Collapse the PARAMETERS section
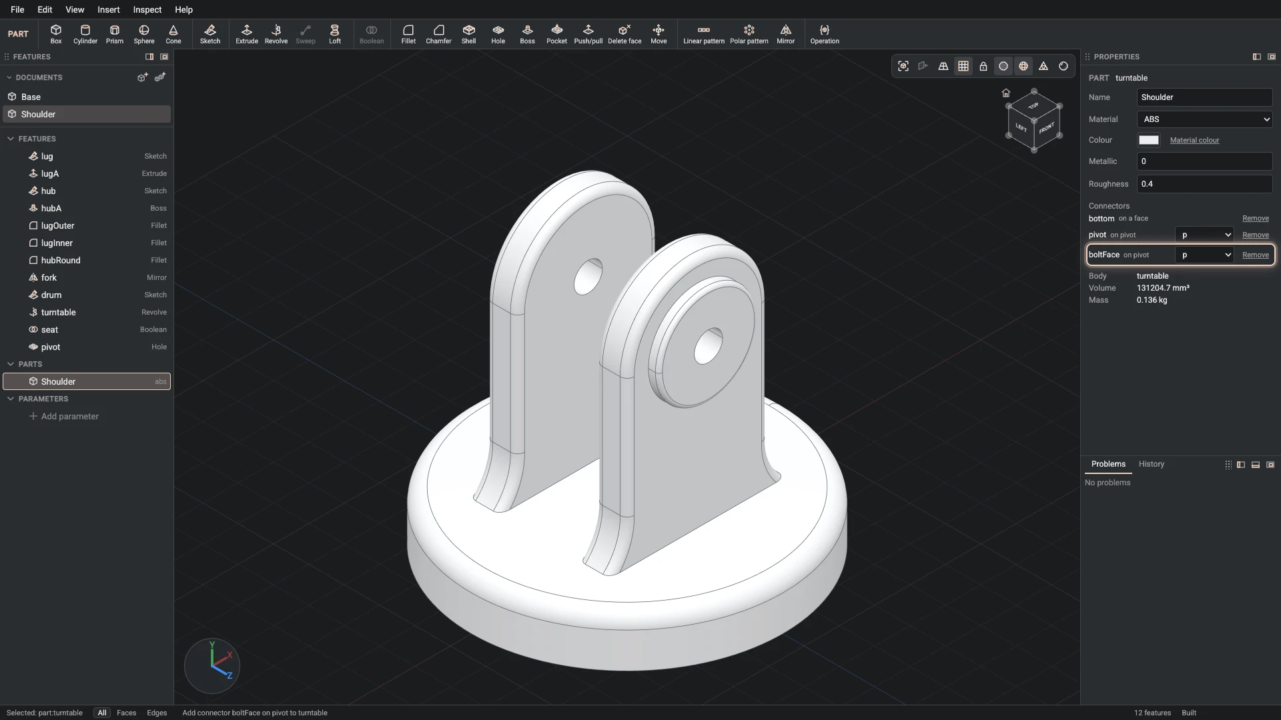Image resolution: width=1281 pixels, height=720 pixels. pos(11,399)
